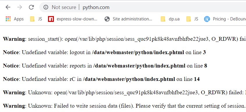Go back to the previous page
The height and width of the screenshot is (112, 246).
click(x=8, y=7)
